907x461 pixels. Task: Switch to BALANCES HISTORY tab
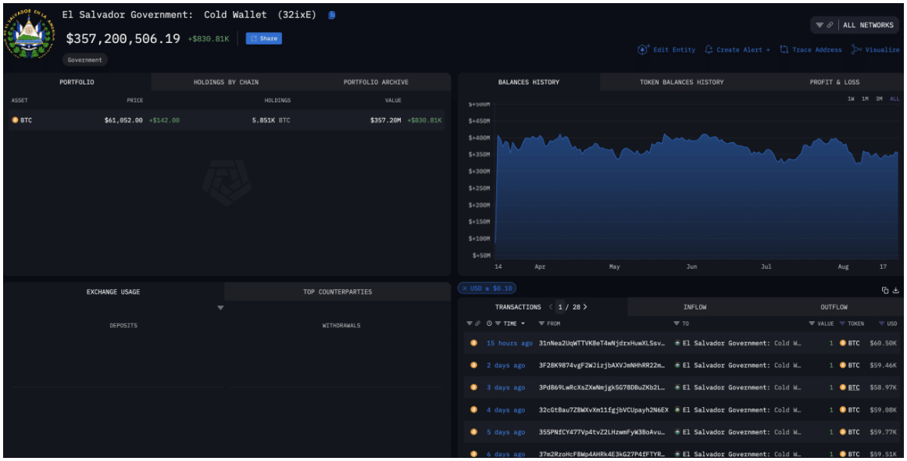tap(529, 82)
